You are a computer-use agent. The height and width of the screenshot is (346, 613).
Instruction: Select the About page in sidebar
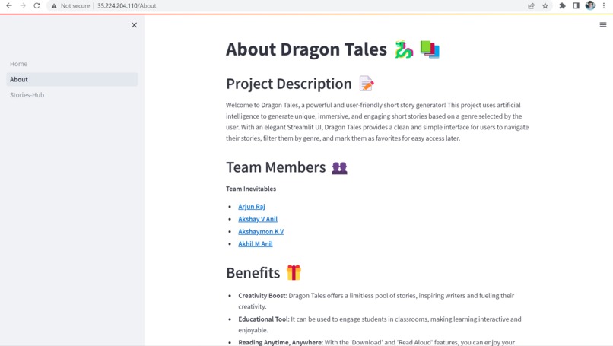point(72,79)
